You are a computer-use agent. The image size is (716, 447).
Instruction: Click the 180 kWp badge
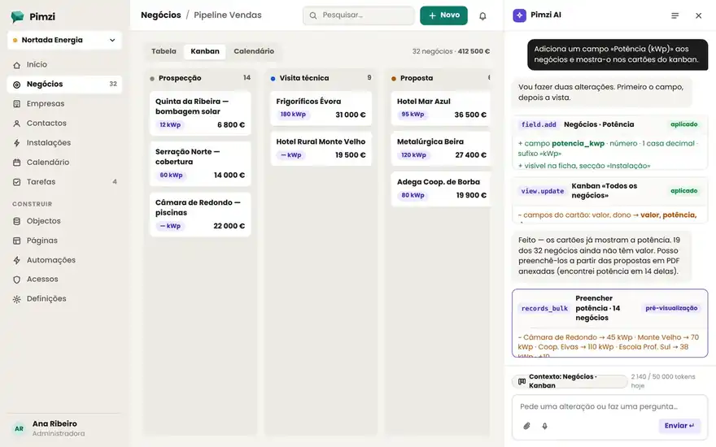click(x=293, y=115)
